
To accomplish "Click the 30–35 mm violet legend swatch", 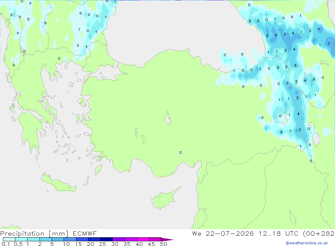I will 119,239.
